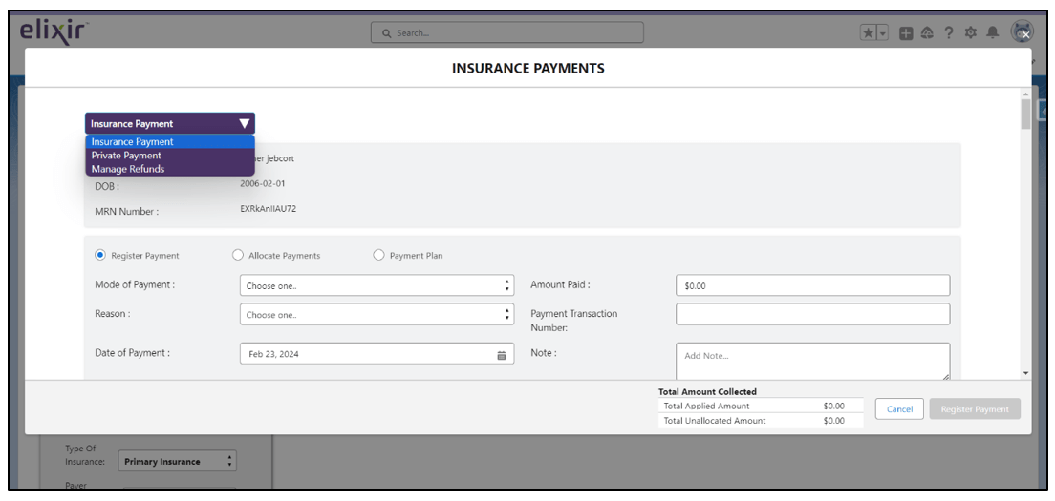Open the setup gear icon
The image size is (1055, 501).
[x=971, y=32]
